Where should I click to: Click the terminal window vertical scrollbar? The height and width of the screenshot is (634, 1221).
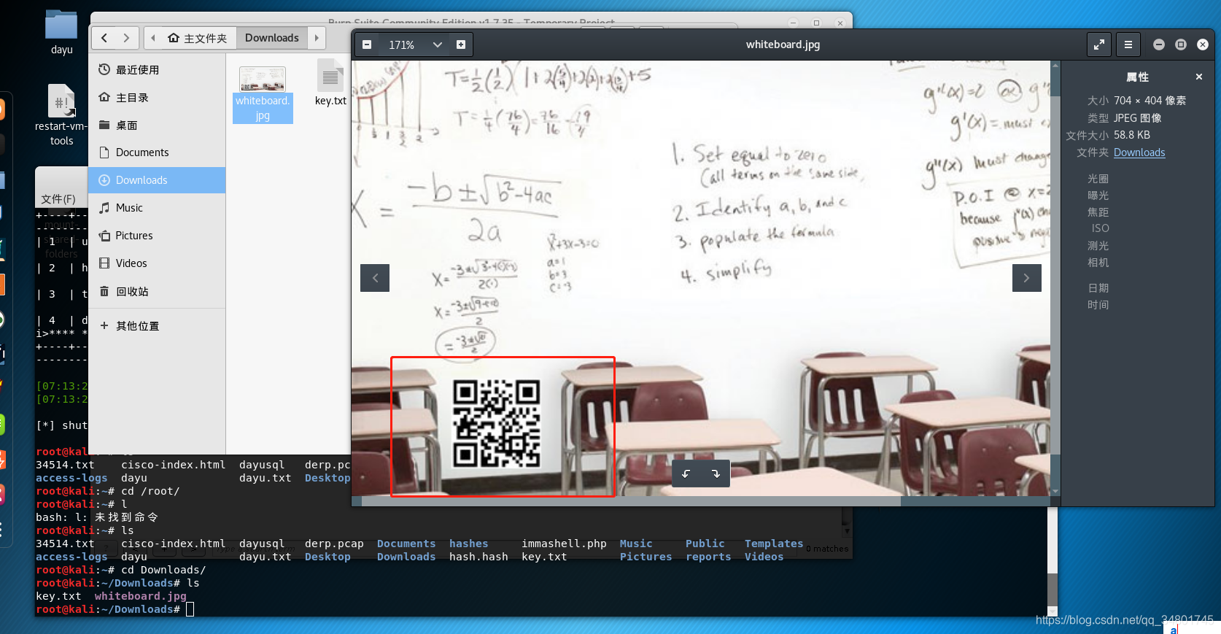(1052, 589)
